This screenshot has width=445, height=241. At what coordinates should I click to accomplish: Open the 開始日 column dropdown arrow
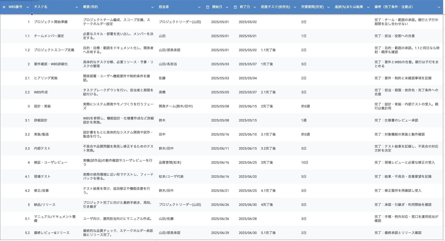pos(227,7)
